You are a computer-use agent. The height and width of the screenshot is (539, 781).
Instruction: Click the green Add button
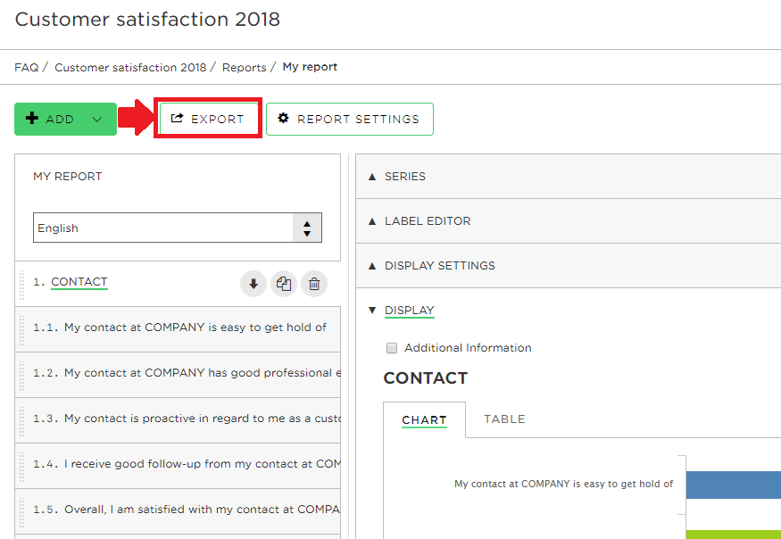(65, 119)
